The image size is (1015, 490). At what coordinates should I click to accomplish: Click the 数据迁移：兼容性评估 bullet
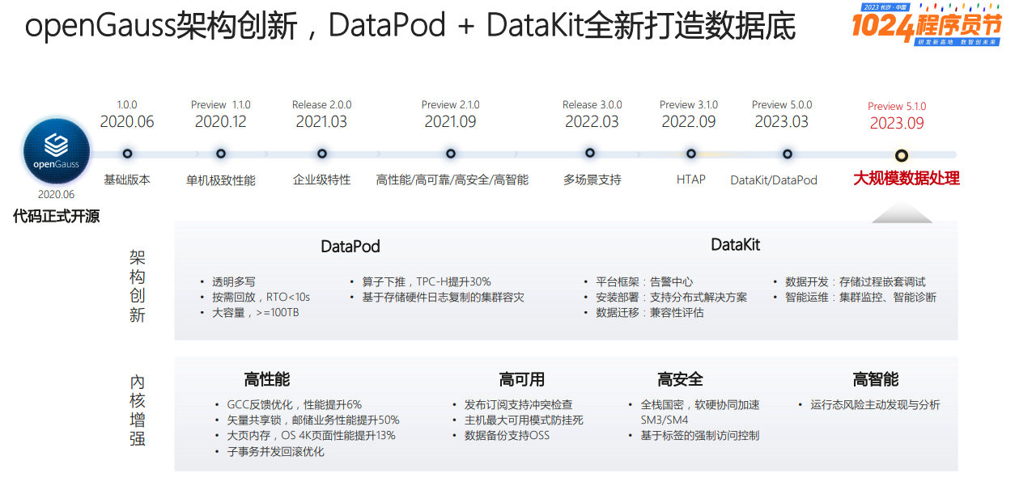click(x=650, y=312)
